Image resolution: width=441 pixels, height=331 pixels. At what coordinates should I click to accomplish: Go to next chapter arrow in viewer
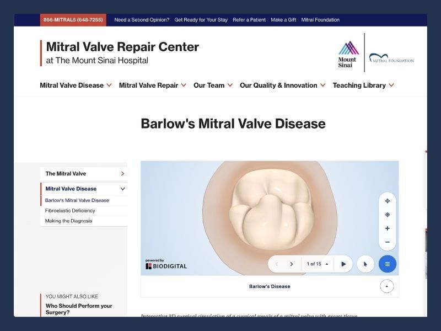(292, 264)
